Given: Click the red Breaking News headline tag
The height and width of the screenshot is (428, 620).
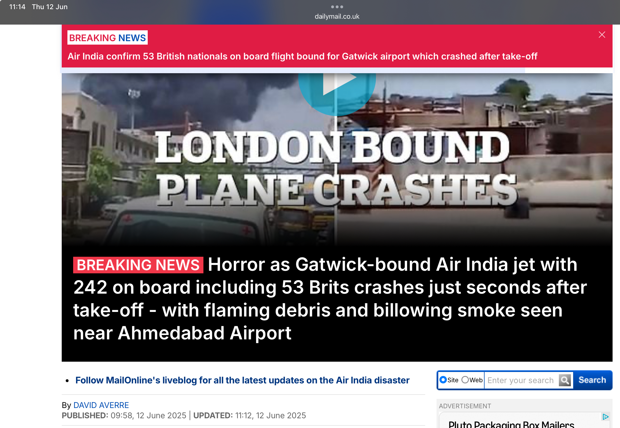Looking at the screenshot, I should pyautogui.click(x=138, y=265).
